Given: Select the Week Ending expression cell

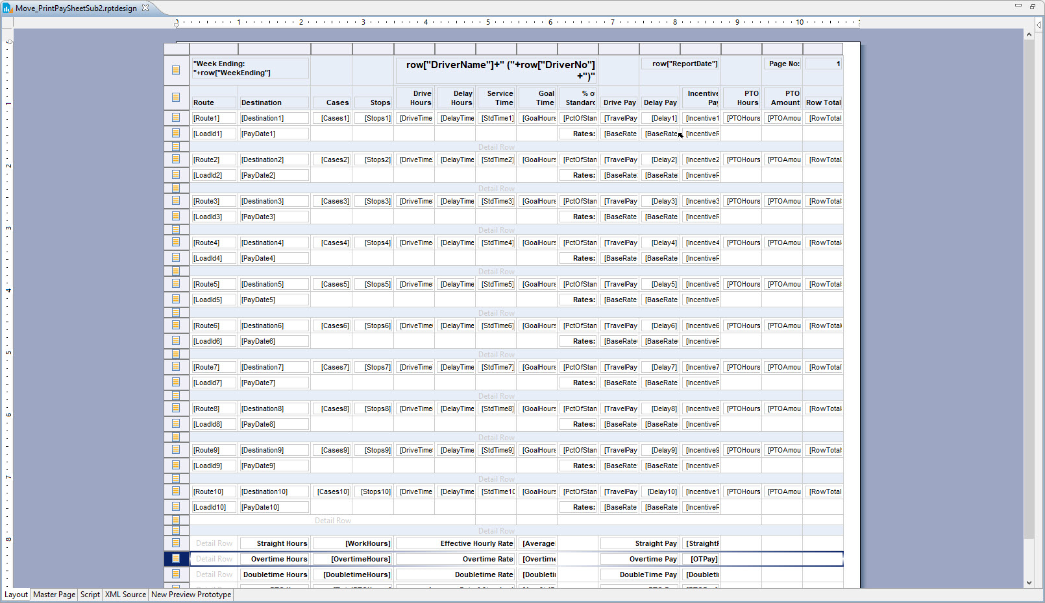Looking at the screenshot, I should (x=250, y=68).
